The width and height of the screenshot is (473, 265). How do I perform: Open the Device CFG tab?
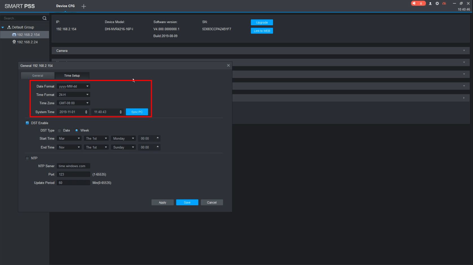click(x=65, y=6)
